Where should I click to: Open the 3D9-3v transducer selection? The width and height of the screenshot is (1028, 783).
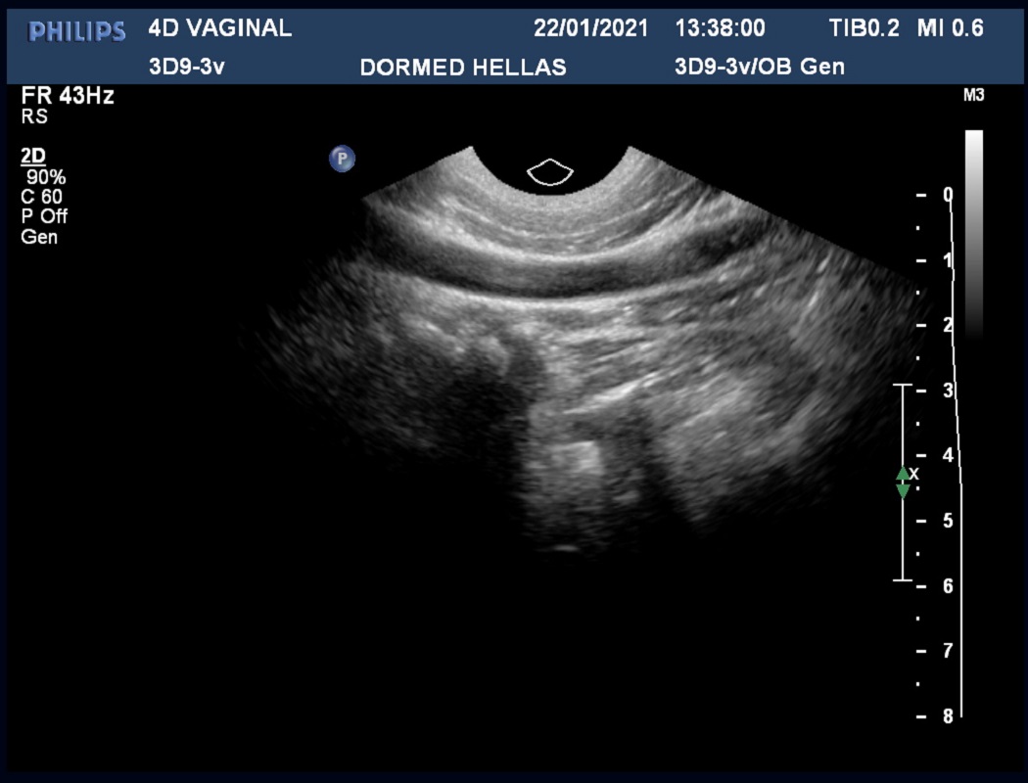point(187,67)
